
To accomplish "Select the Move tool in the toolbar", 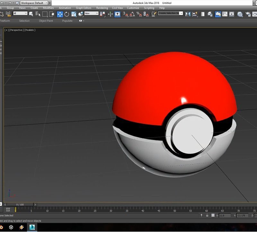I will pyautogui.click(x=60, y=14).
